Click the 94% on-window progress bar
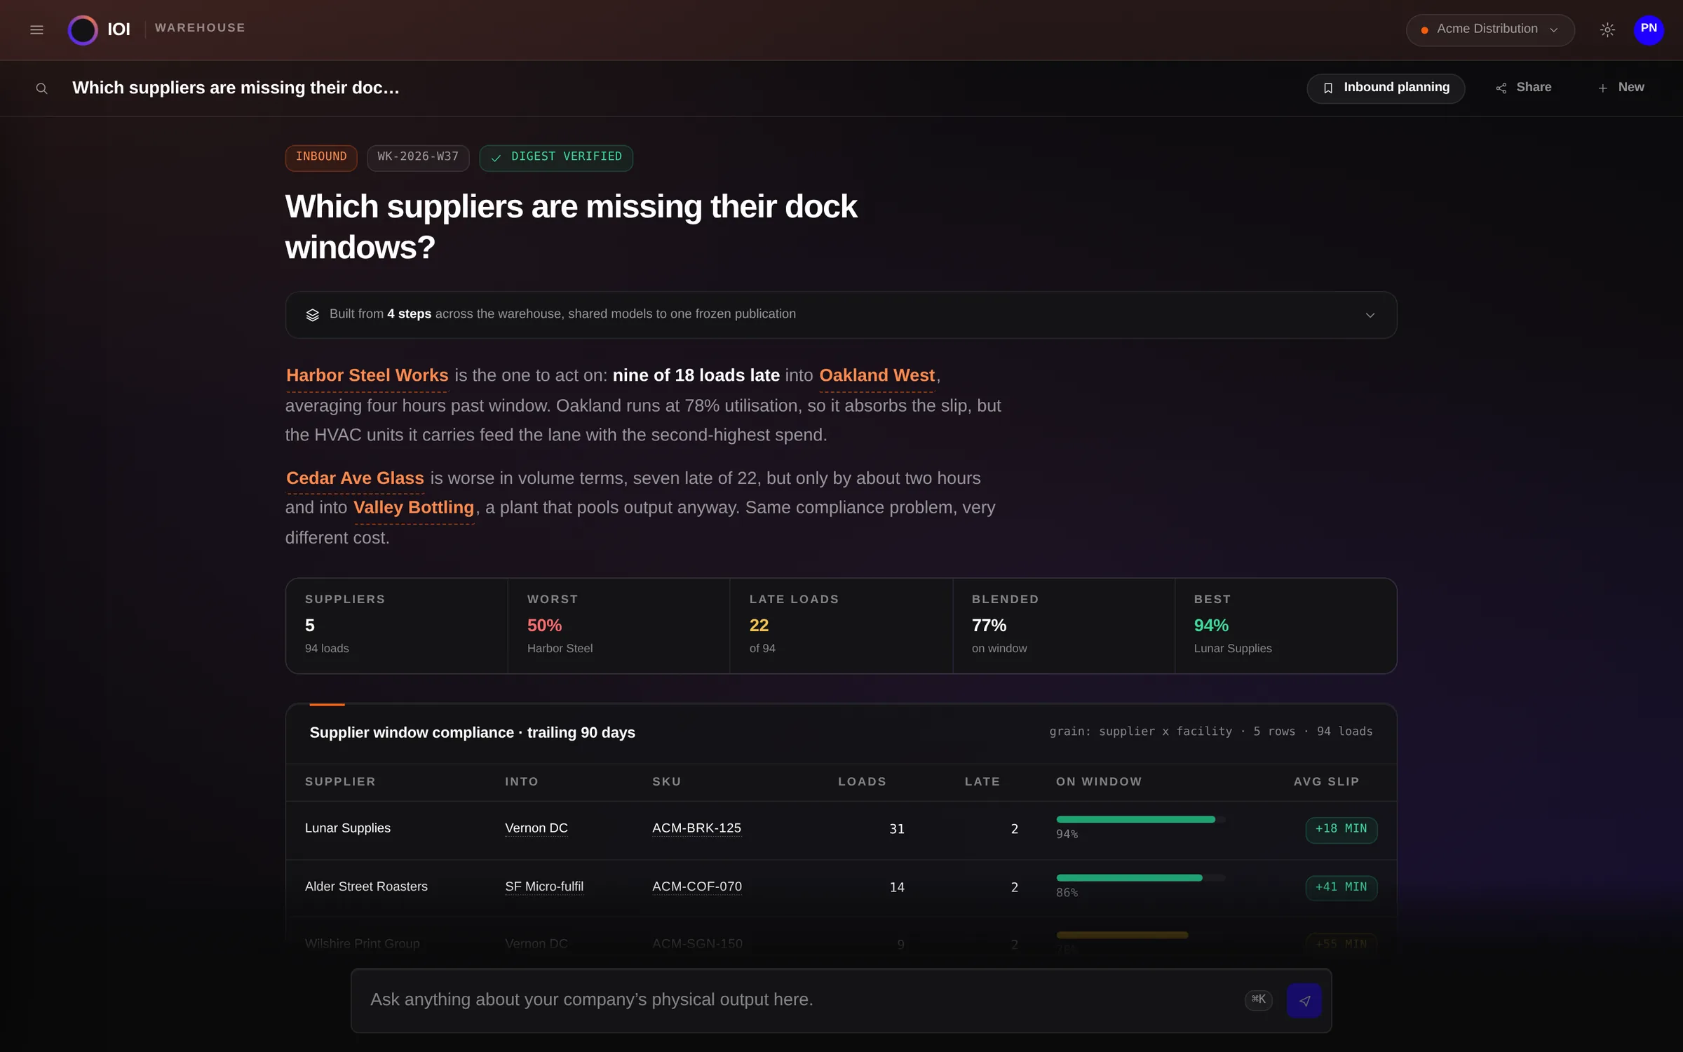Screen dimensions: 1683x1052 coord(1141,820)
